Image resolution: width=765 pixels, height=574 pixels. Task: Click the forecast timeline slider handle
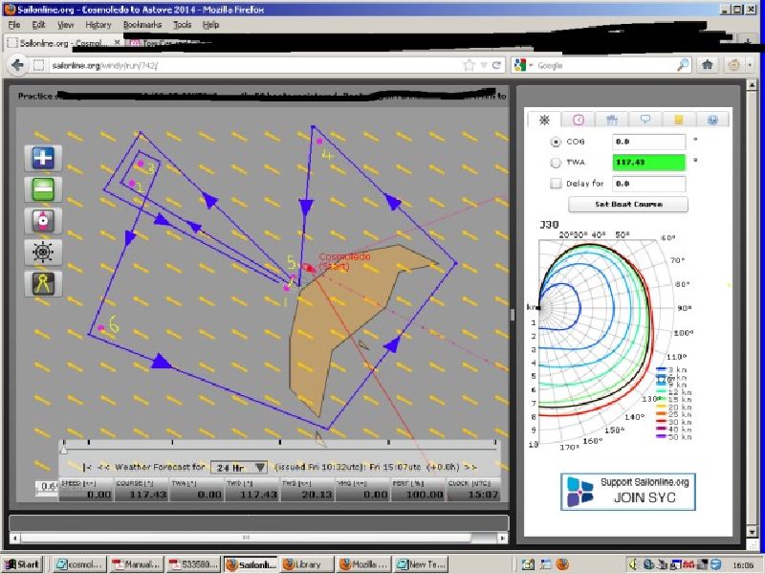point(63,448)
